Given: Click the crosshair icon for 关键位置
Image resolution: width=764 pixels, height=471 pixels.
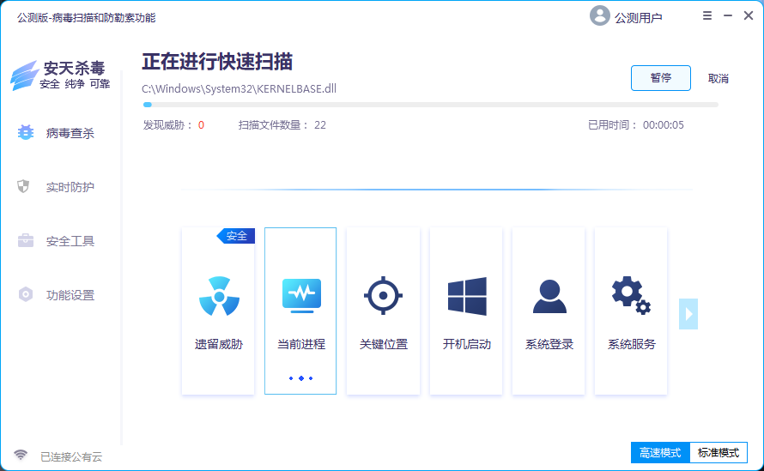Looking at the screenshot, I should (383, 295).
